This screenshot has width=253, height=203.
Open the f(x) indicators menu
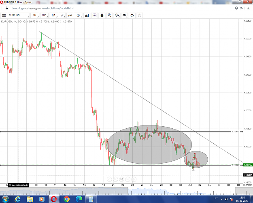pos(70,15)
